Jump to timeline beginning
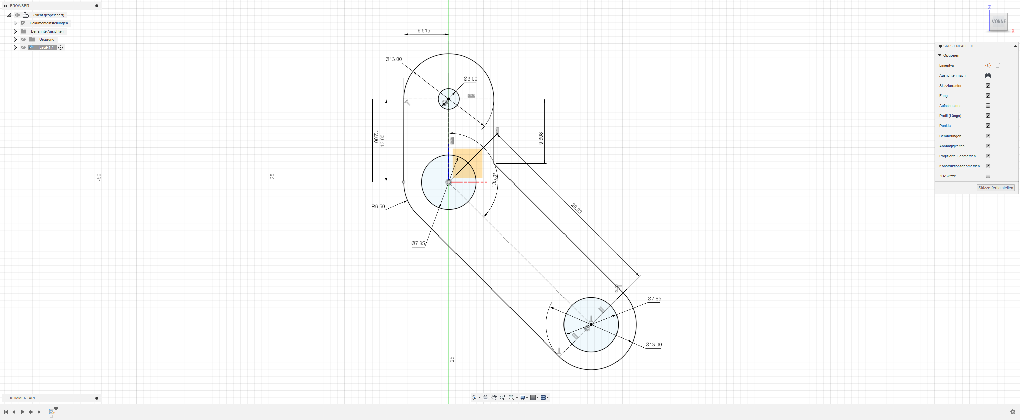 (x=6, y=412)
